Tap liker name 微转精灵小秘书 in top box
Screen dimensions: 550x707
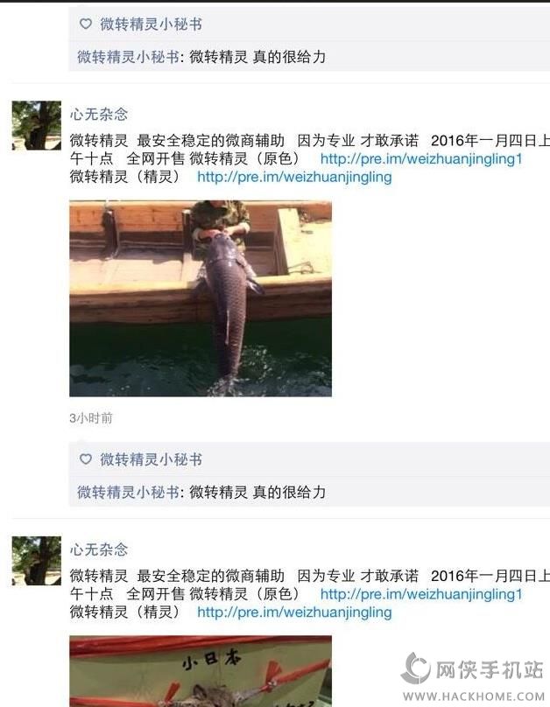click(151, 24)
